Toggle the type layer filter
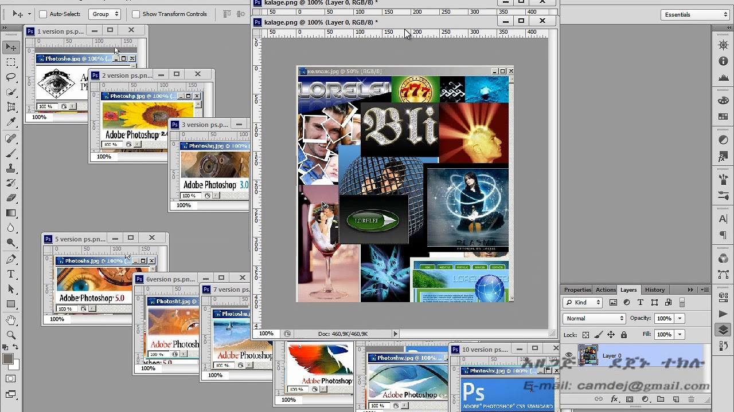This screenshot has height=412, width=734. [641, 302]
